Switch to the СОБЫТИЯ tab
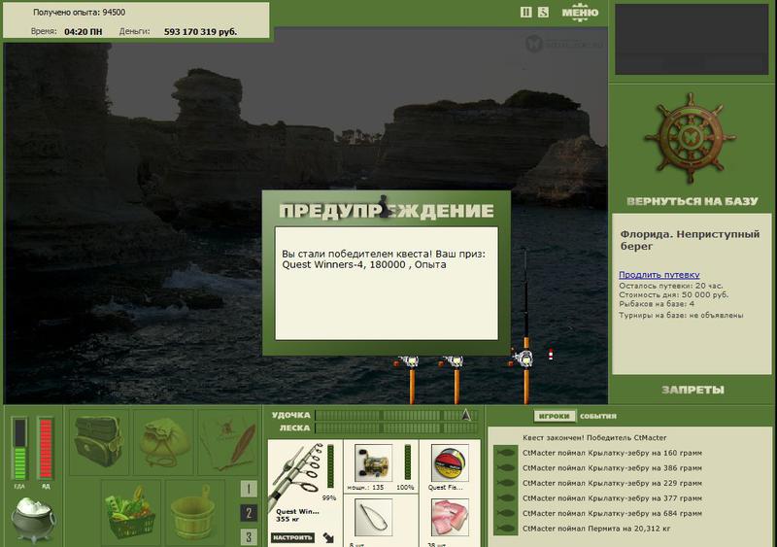Image resolution: width=777 pixels, height=547 pixels. [598, 416]
